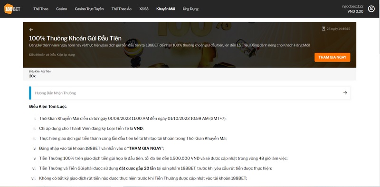Click the arrow in Hướng Dẫn Nhận Thưởng row

[x=345, y=93]
